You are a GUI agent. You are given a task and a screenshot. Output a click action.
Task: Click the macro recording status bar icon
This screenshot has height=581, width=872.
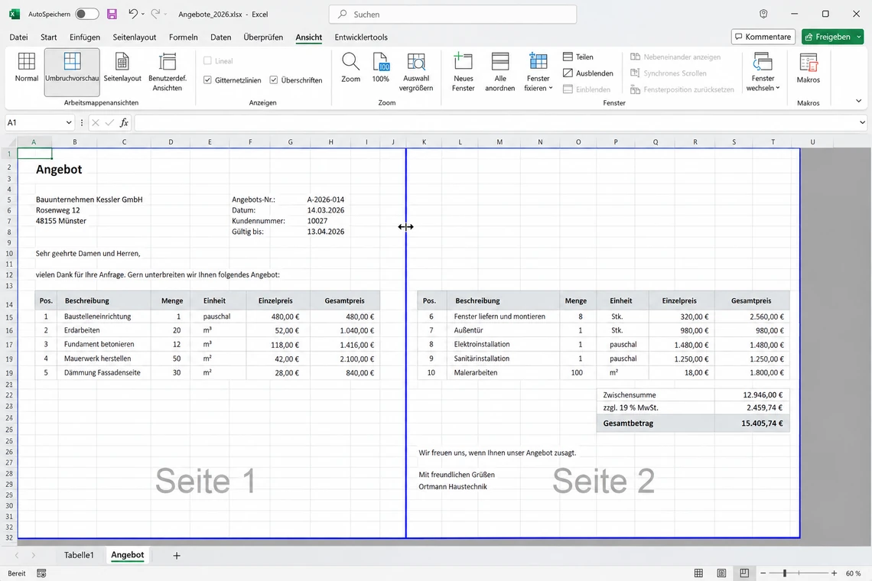[41, 573]
